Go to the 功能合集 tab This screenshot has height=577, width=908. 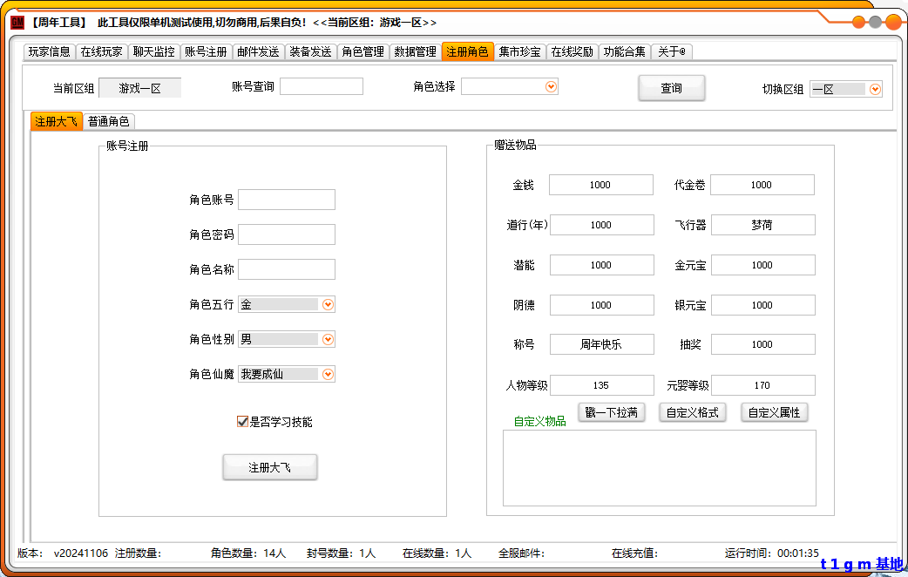tap(624, 51)
